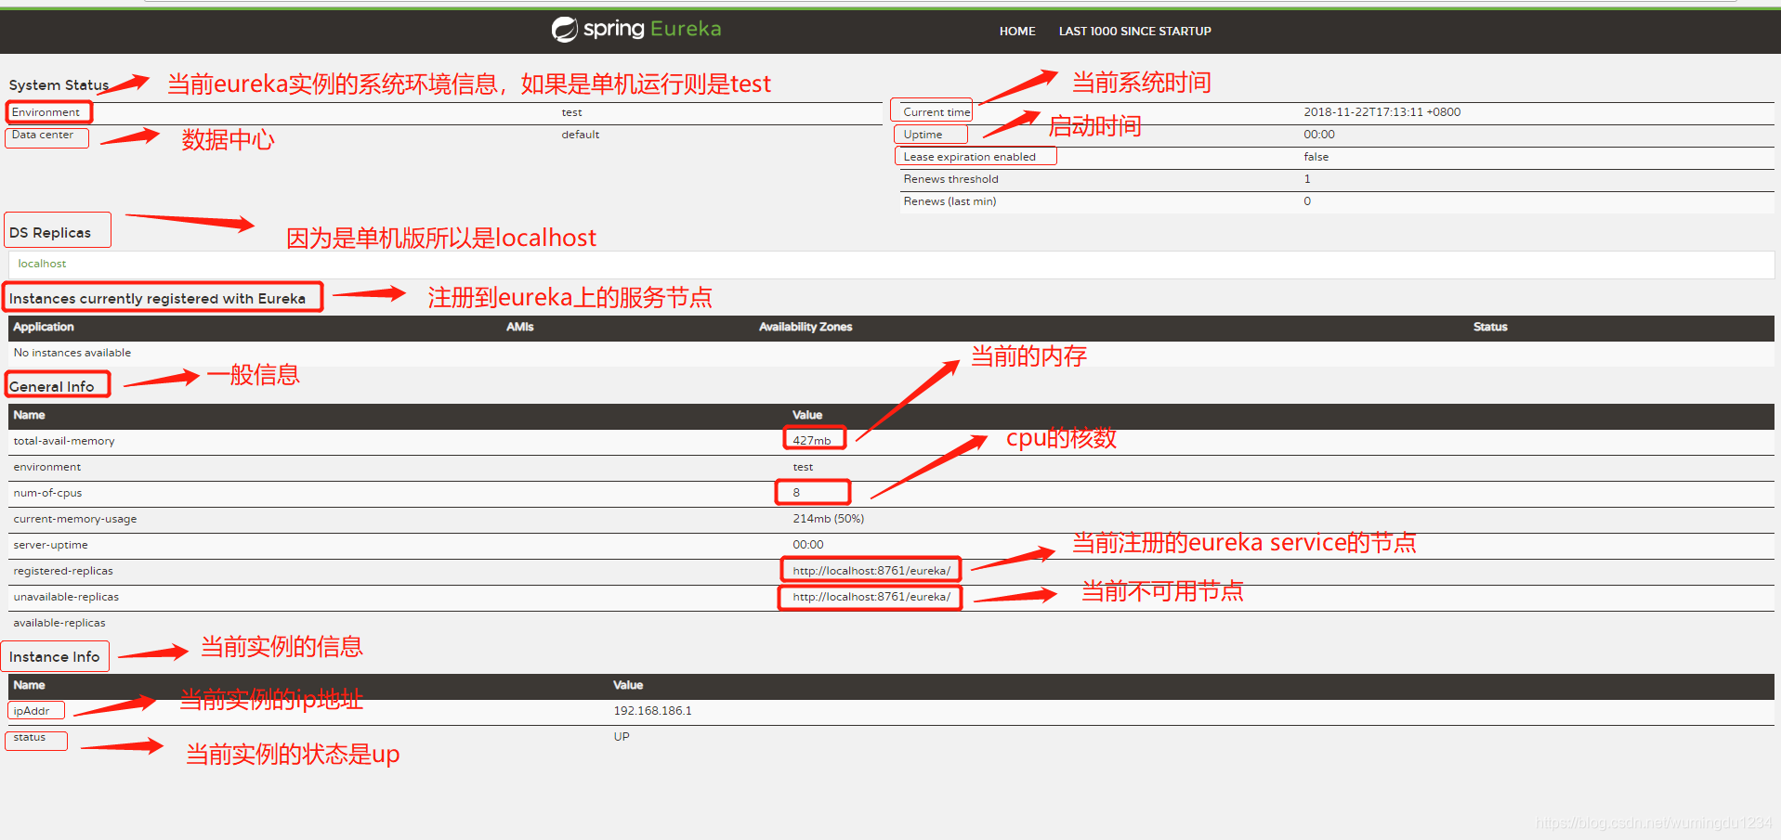Click the registered-replicas URL value

point(871,571)
